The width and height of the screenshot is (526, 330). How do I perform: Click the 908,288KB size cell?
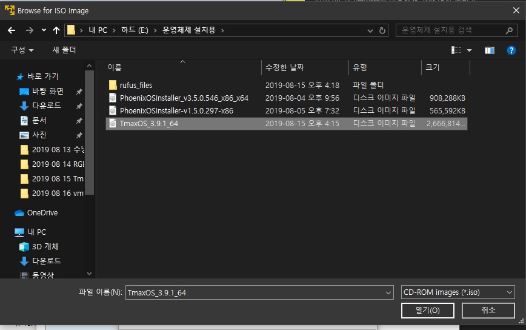click(x=447, y=98)
